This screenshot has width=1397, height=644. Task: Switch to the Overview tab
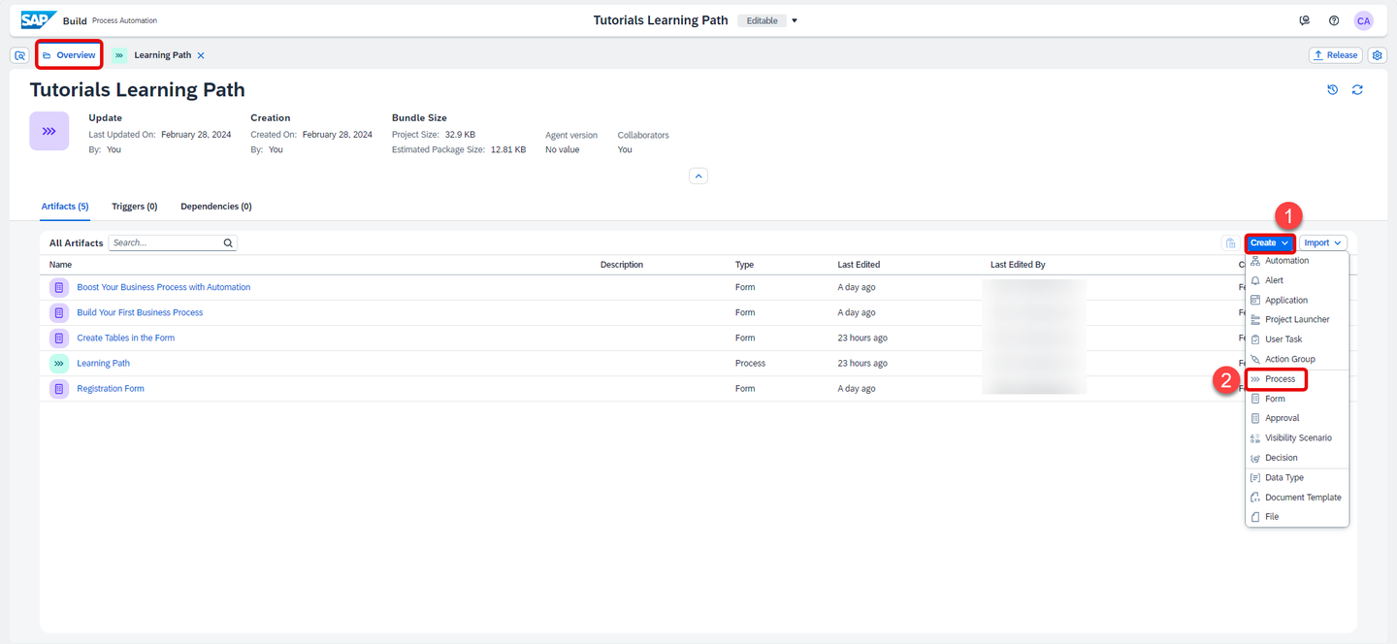point(69,55)
